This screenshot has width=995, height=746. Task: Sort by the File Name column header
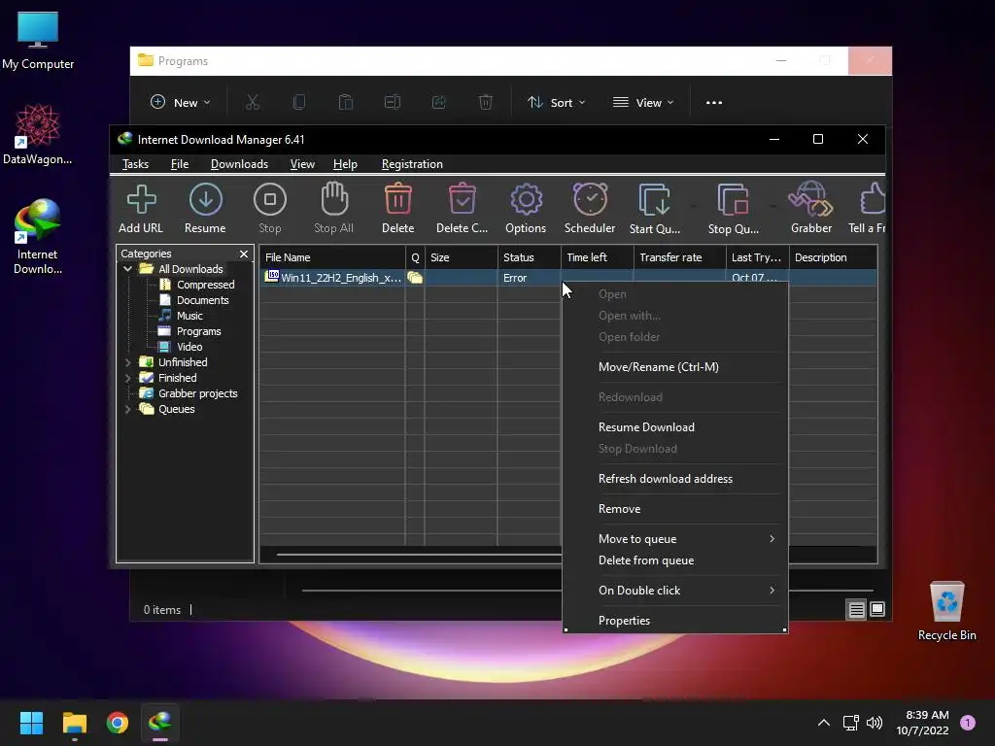tap(332, 257)
